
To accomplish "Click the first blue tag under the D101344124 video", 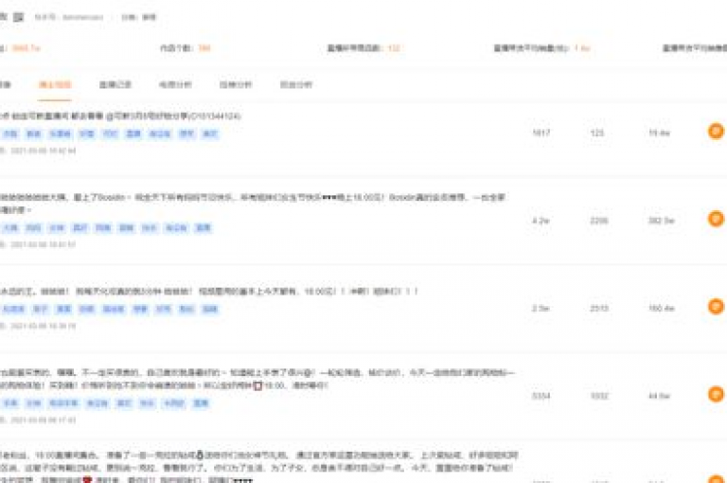I will click(10, 134).
